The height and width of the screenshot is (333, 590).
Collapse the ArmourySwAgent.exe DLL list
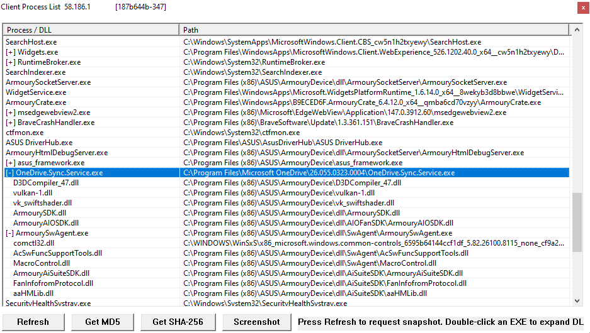pyautogui.click(x=10, y=233)
